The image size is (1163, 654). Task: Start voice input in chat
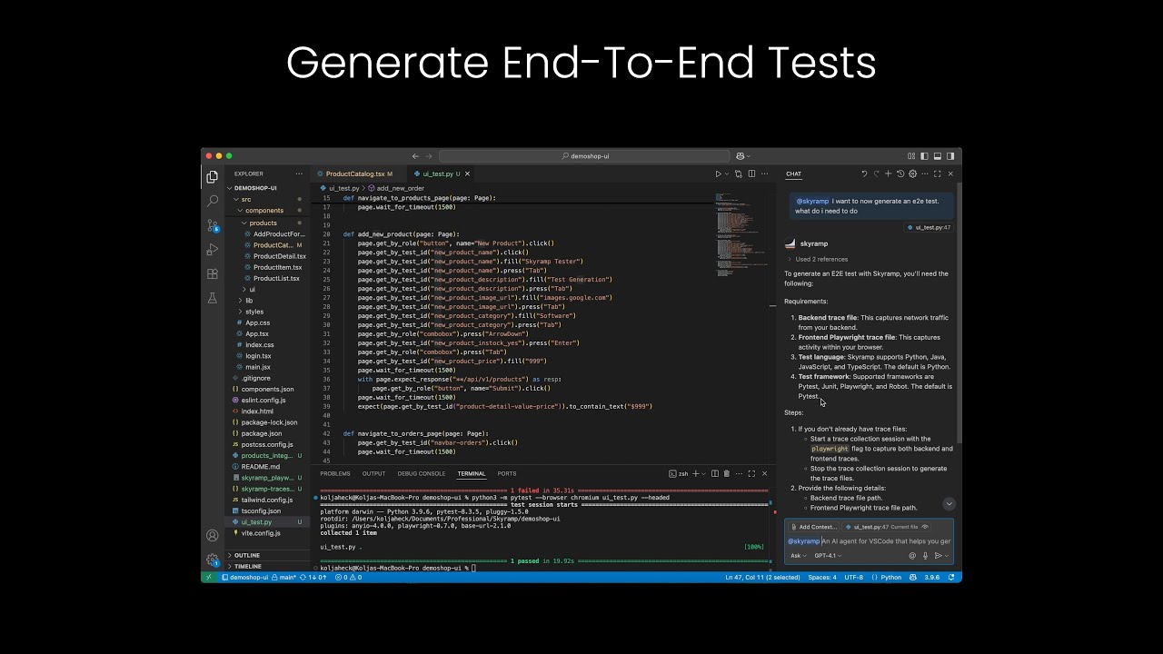[925, 555]
